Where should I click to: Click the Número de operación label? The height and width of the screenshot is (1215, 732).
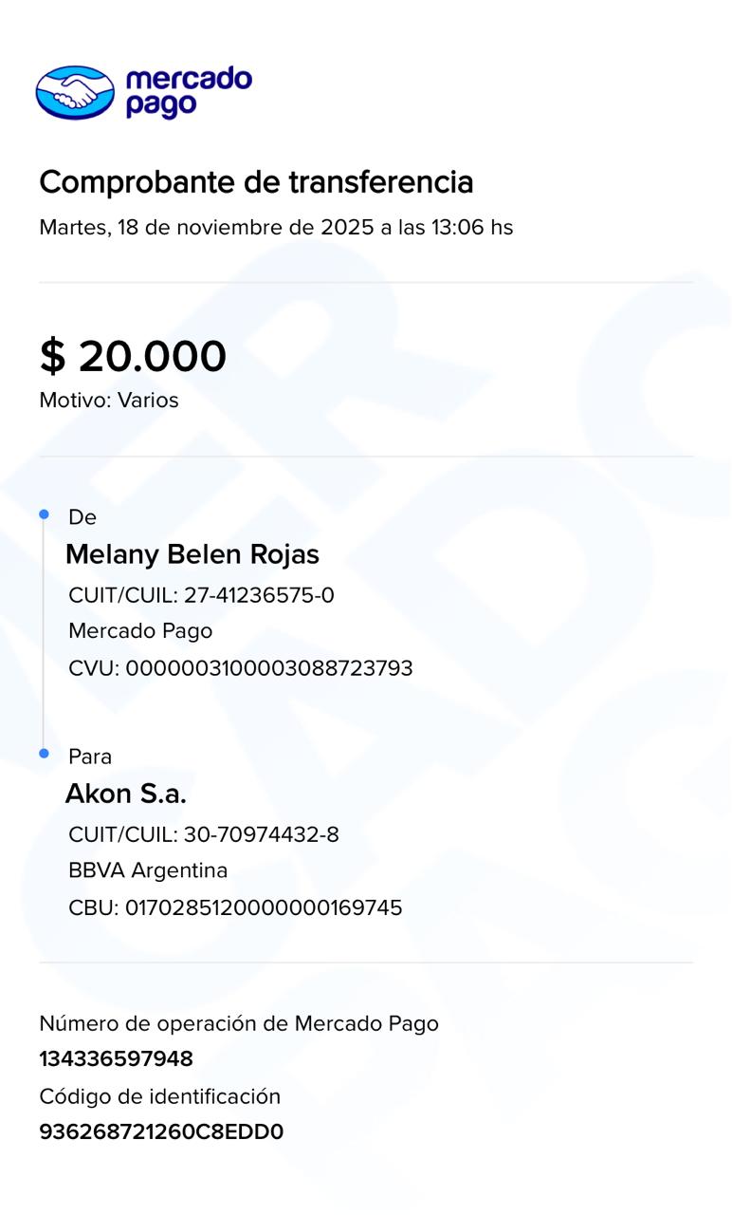[239, 1023]
